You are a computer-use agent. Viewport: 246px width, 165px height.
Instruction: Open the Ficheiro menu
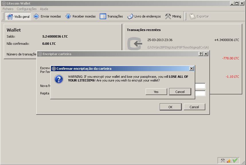[8, 9]
